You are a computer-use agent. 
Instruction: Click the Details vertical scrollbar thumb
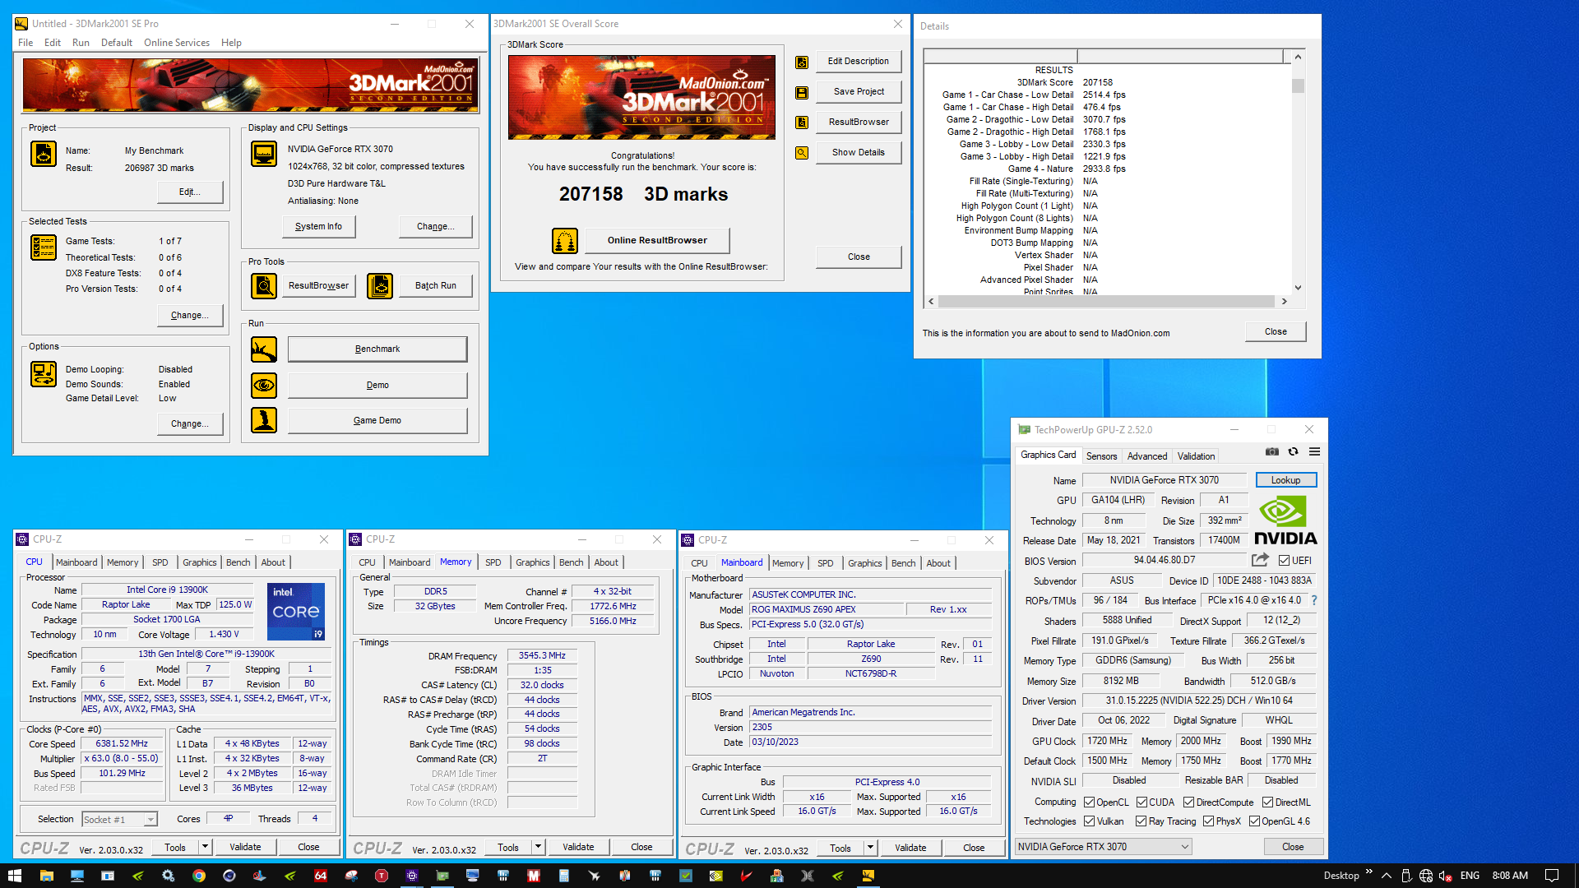click(1298, 86)
